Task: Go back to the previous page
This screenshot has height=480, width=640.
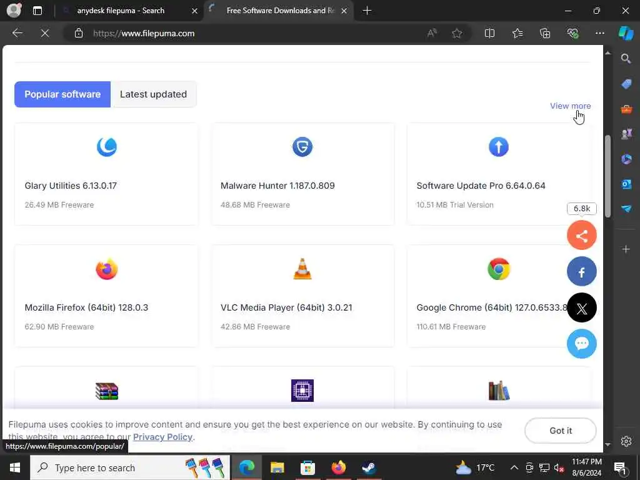Action: point(17,33)
